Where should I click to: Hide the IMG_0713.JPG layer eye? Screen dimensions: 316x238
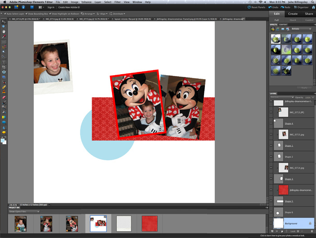[x=271, y=112]
